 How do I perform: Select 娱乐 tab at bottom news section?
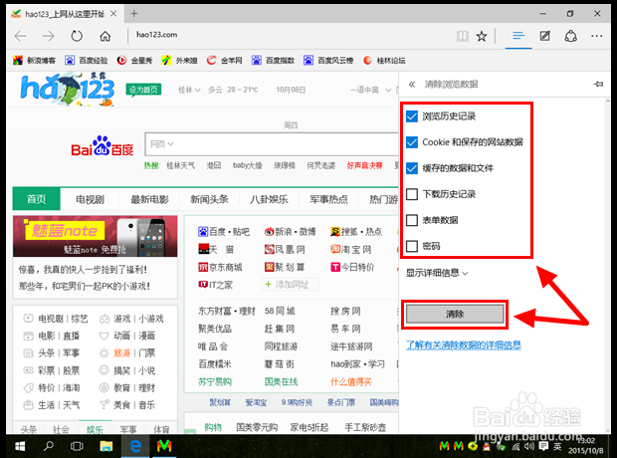95,430
